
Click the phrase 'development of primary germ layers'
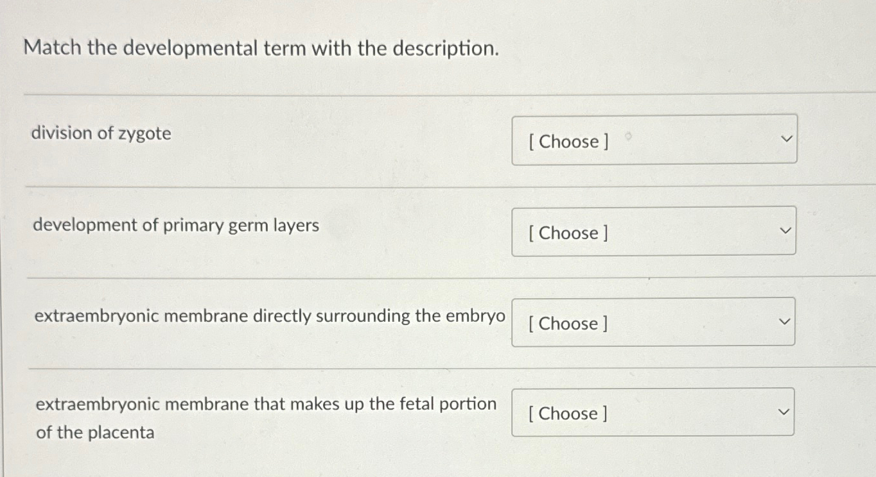[x=175, y=225]
